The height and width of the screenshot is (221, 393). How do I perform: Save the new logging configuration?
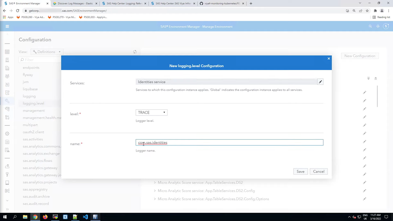[x=301, y=171]
